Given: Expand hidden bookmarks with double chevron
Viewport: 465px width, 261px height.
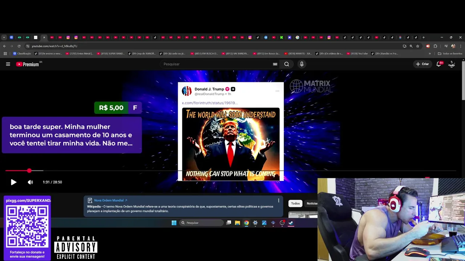Looking at the screenshot, I should [x=430, y=54].
